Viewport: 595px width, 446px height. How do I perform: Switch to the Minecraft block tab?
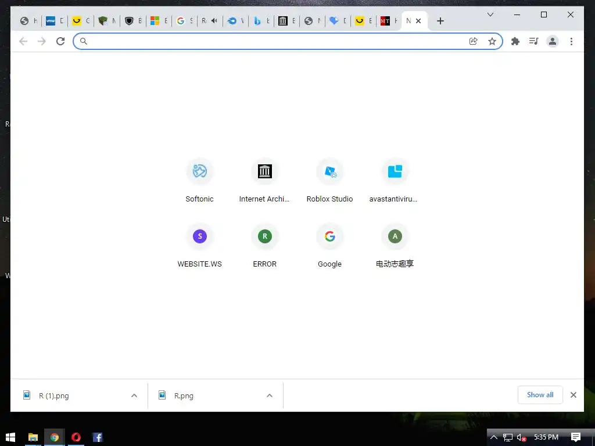(x=106, y=21)
